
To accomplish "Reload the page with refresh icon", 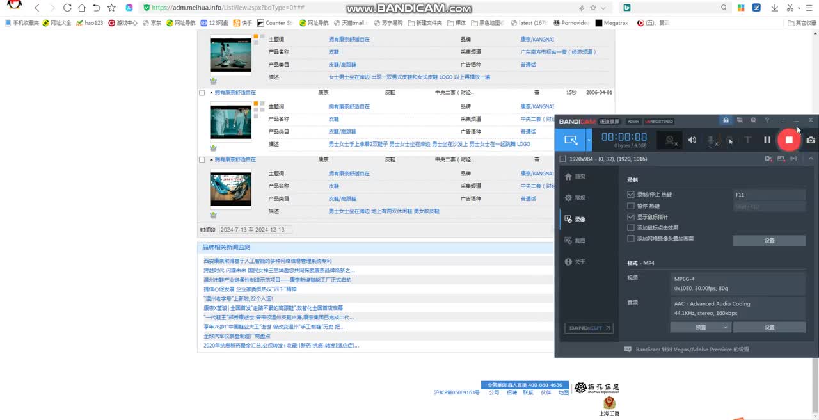I will point(67,8).
